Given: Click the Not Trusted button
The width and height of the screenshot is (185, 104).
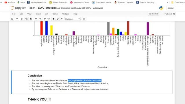Looking at the screenshot, I should click(153, 14).
